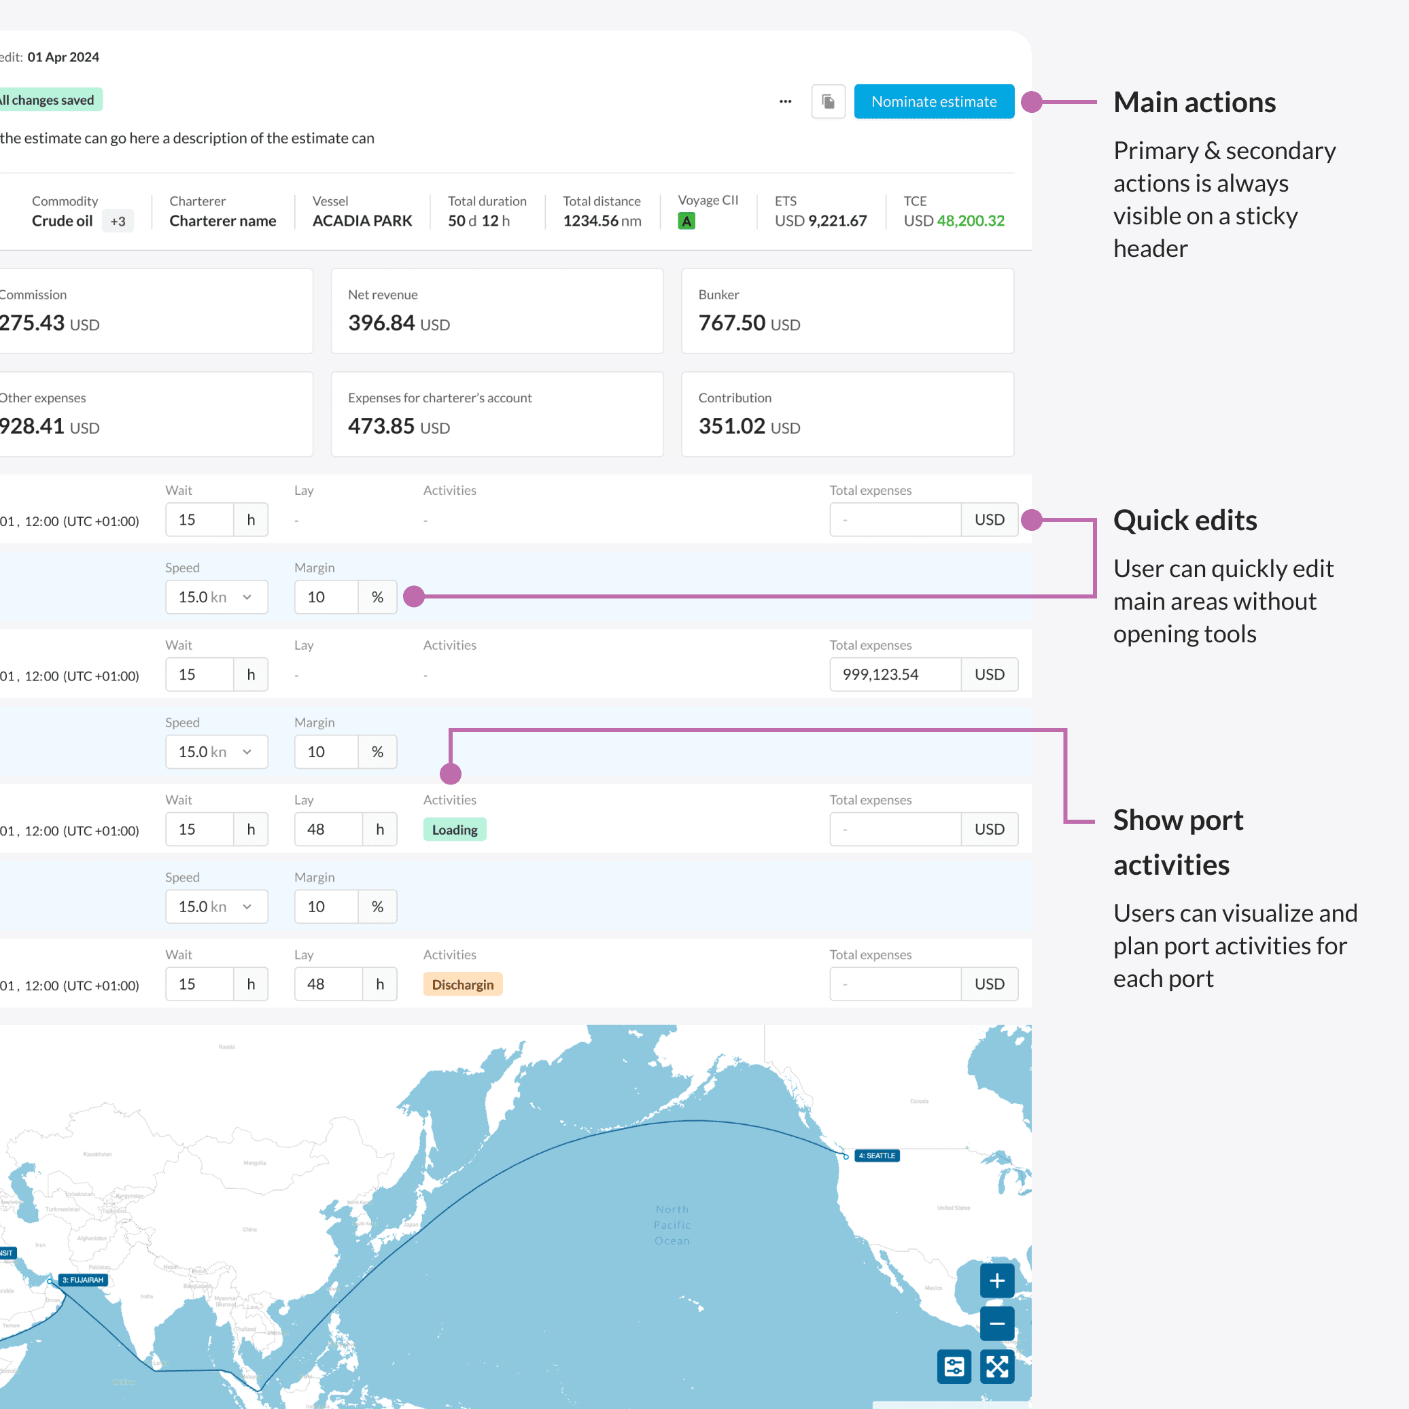This screenshot has width=1409, height=1409.
Task: Click the Nominate estimate button
Action: 933,101
